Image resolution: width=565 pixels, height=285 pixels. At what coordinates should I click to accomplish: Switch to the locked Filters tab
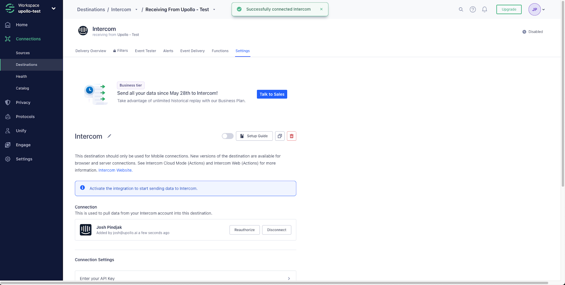[120, 51]
